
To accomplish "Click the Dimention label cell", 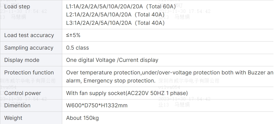I will 31,105.
